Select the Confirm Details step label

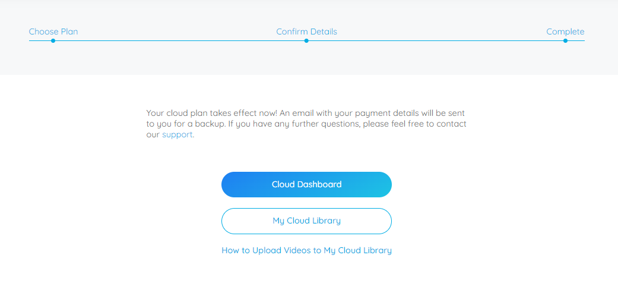(x=307, y=32)
